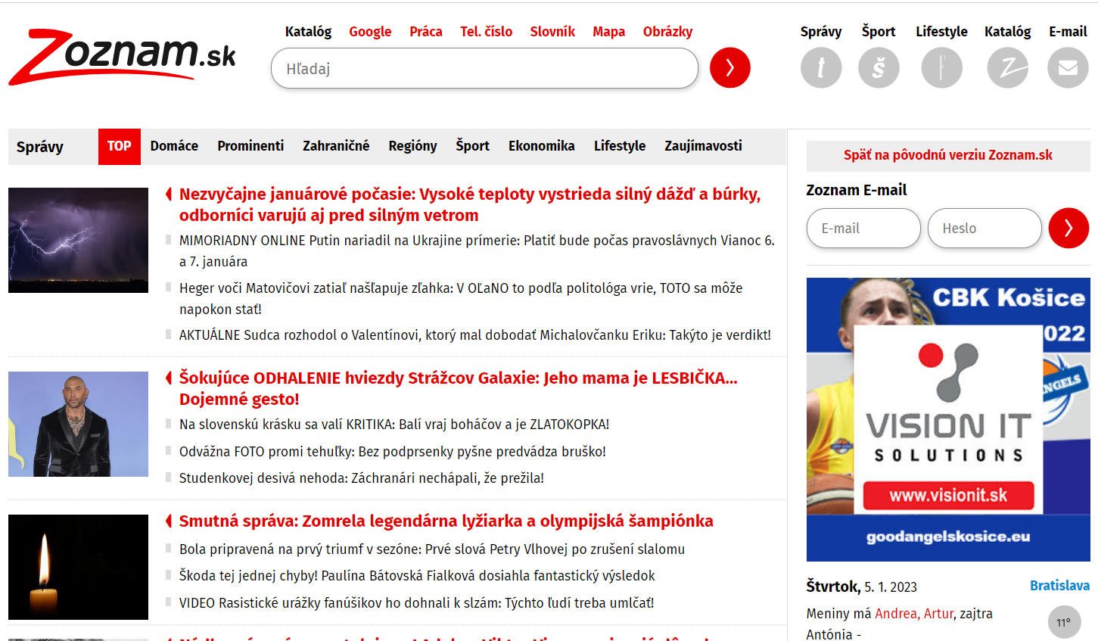Open the Správy round icon

(820, 68)
